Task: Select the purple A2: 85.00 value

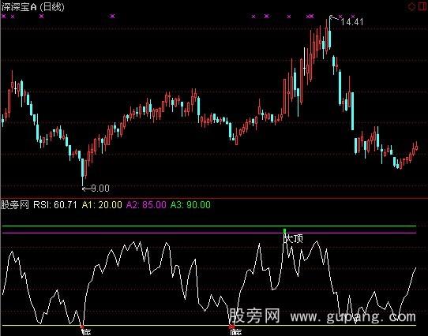Action: coord(146,204)
